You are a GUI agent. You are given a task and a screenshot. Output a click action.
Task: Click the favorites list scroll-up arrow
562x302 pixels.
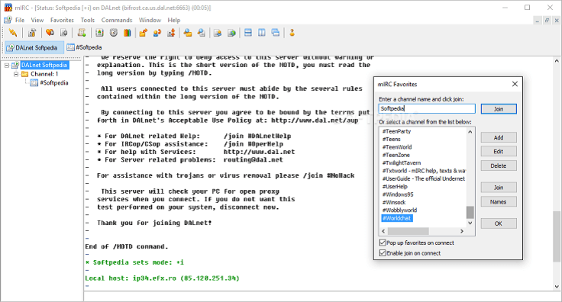(x=470, y=132)
